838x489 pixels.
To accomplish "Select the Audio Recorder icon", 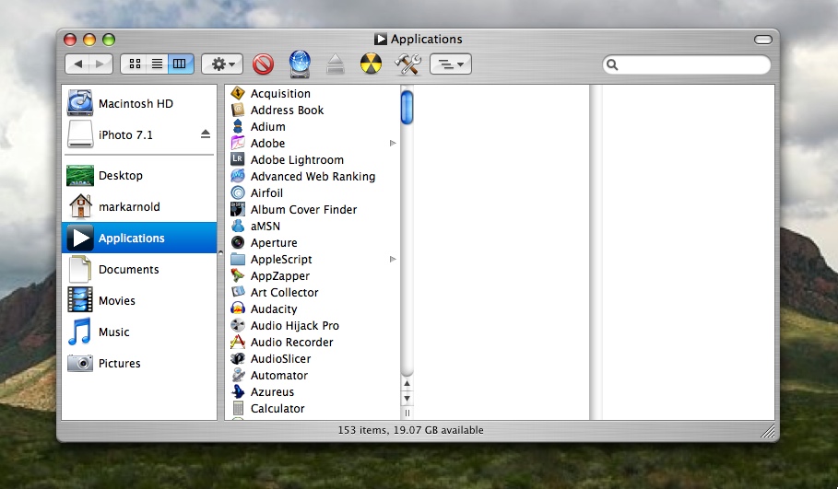I will click(238, 342).
